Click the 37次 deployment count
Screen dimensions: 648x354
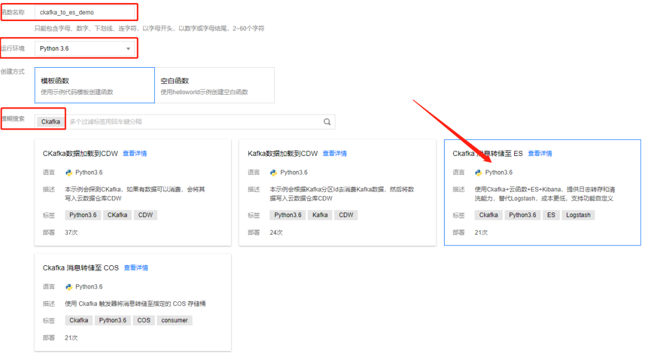tap(71, 233)
